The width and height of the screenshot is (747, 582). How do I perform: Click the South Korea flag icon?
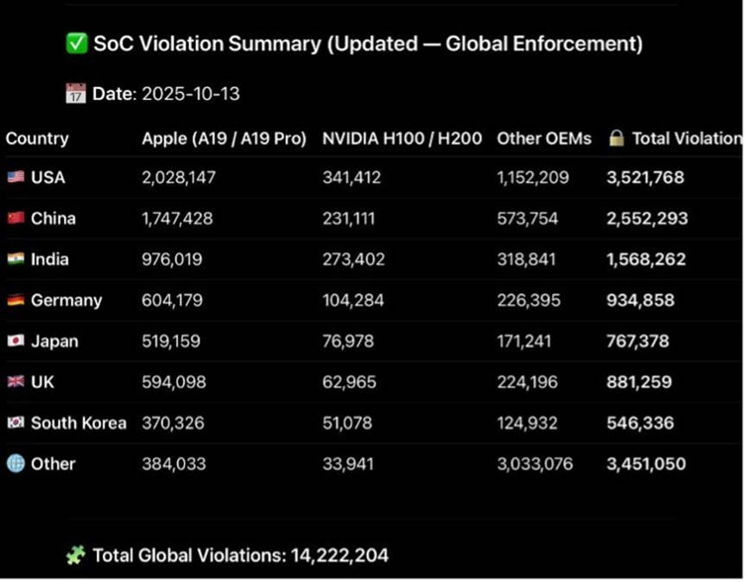16,423
